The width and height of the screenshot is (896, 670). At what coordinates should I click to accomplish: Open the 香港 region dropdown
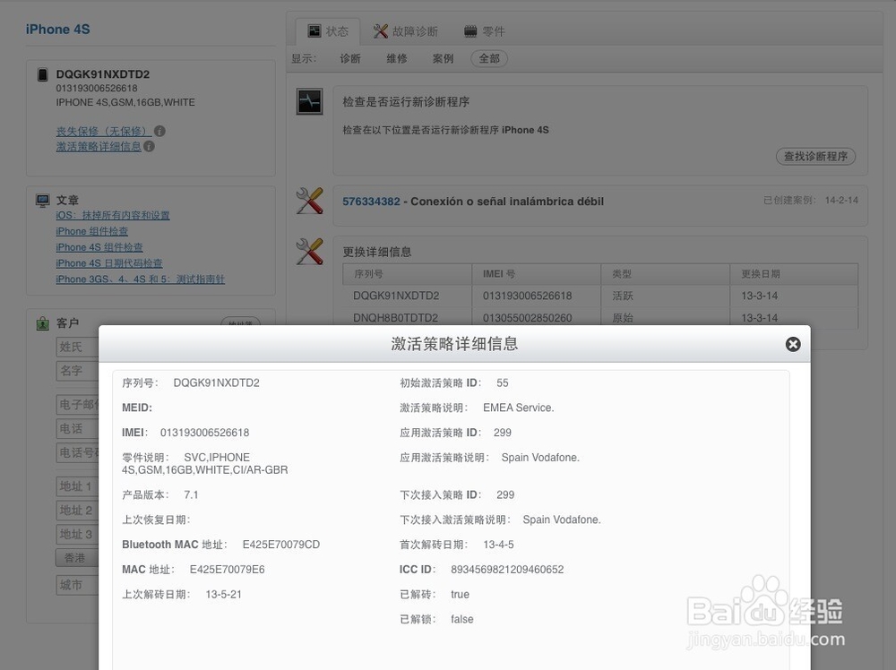[78, 557]
